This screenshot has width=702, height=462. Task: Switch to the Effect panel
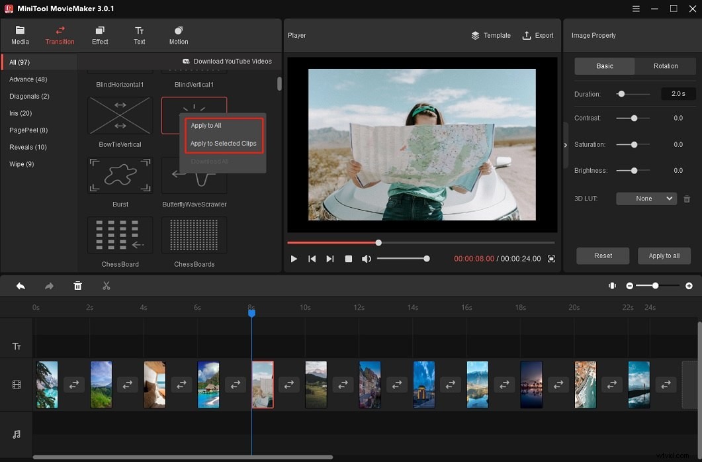point(99,34)
